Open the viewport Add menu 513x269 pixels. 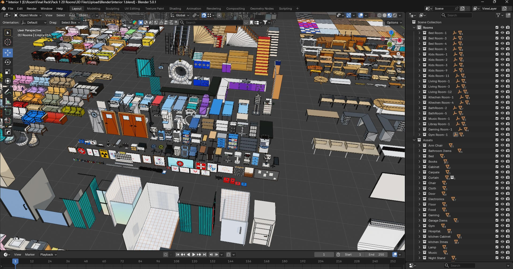click(72, 15)
